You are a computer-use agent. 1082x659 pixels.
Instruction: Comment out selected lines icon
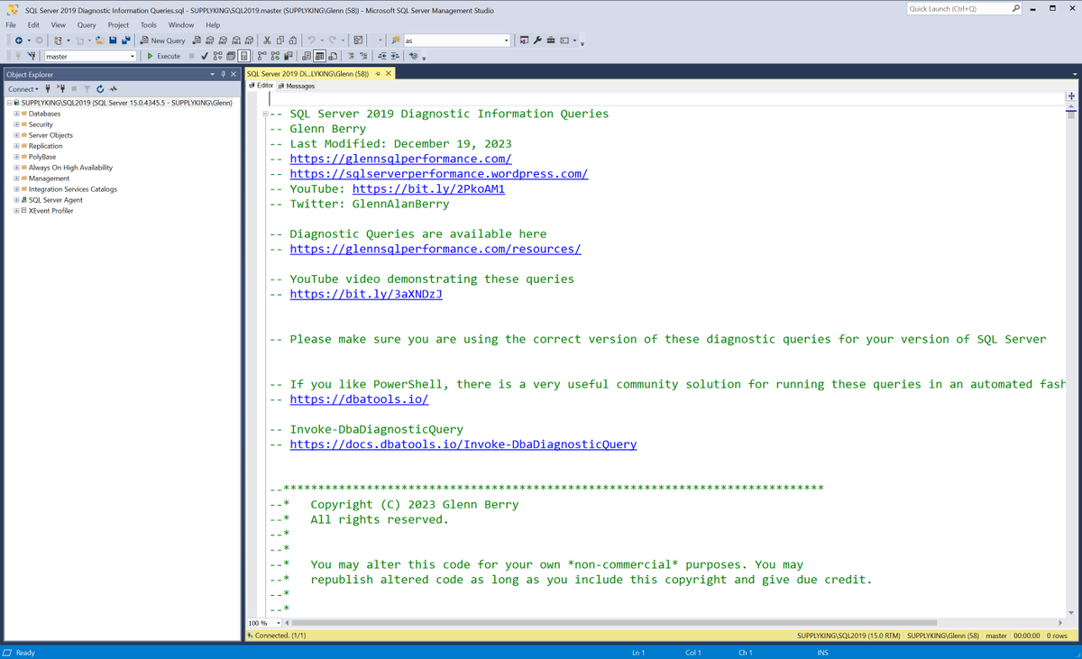[351, 56]
